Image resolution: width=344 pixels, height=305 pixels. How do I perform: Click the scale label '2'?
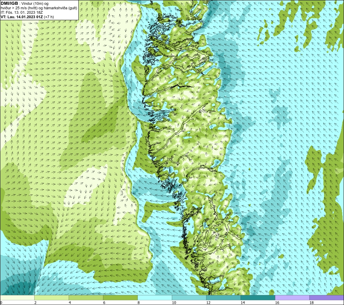tap(35, 303)
